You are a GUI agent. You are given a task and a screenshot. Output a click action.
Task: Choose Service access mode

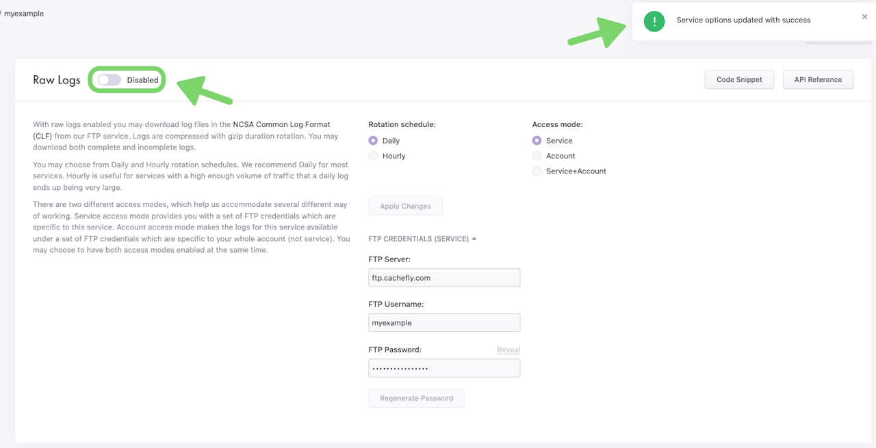[x=537, y=141]
